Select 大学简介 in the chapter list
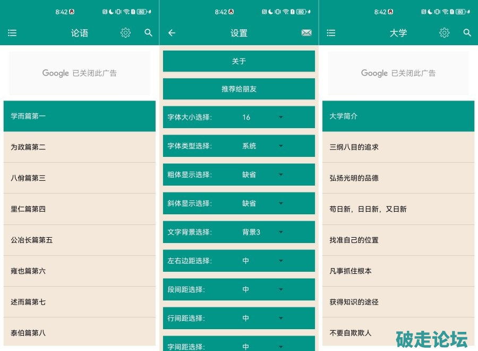The image size is (478, 351). tap(398, 116)
